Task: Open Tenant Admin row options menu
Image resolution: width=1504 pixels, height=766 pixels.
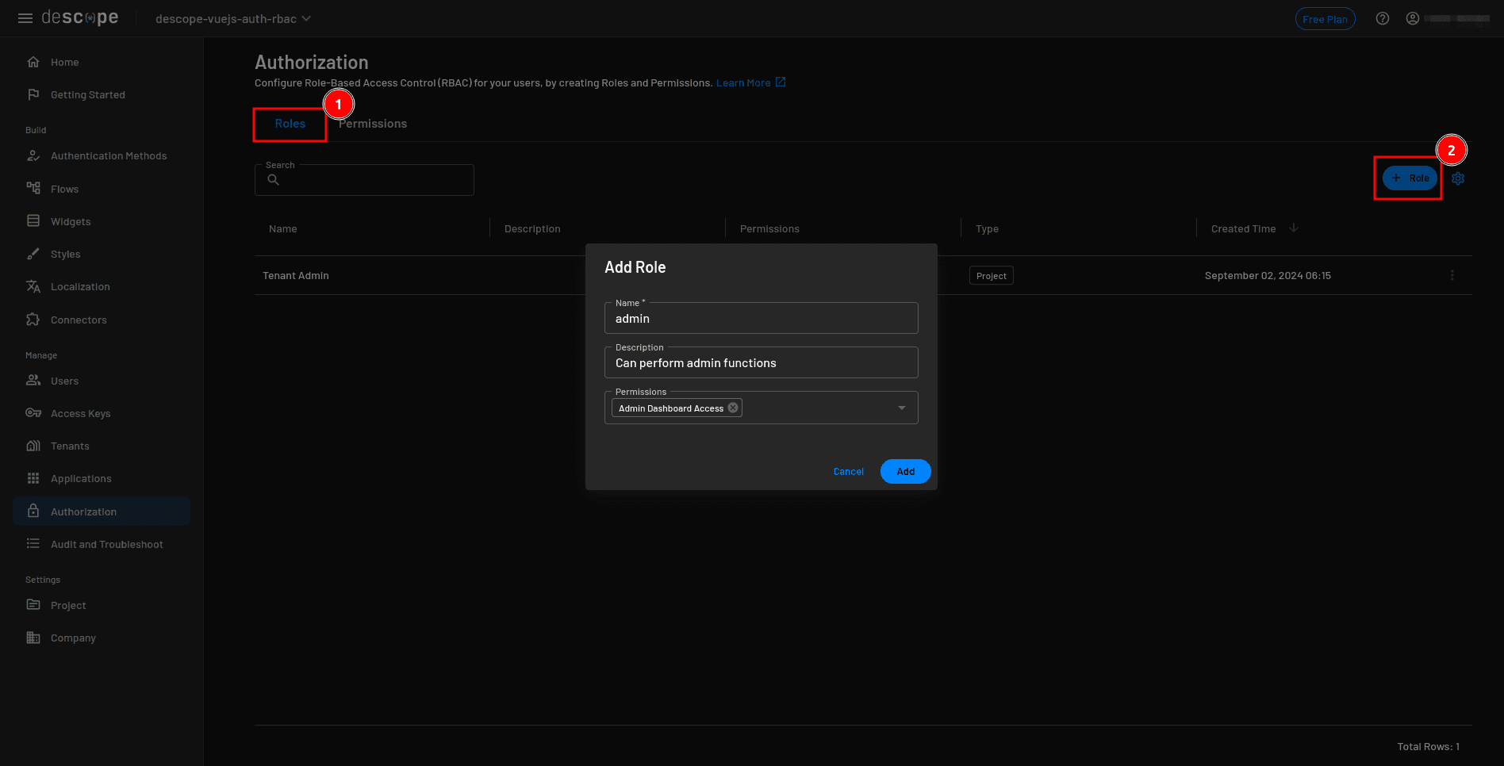Action: click(1452, 275)
